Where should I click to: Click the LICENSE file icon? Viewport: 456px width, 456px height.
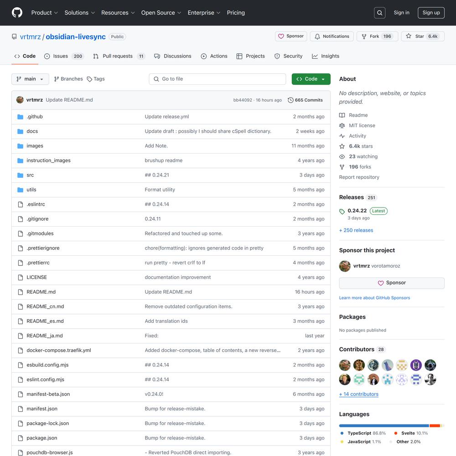pyautogui.click(x=21, y=277)
